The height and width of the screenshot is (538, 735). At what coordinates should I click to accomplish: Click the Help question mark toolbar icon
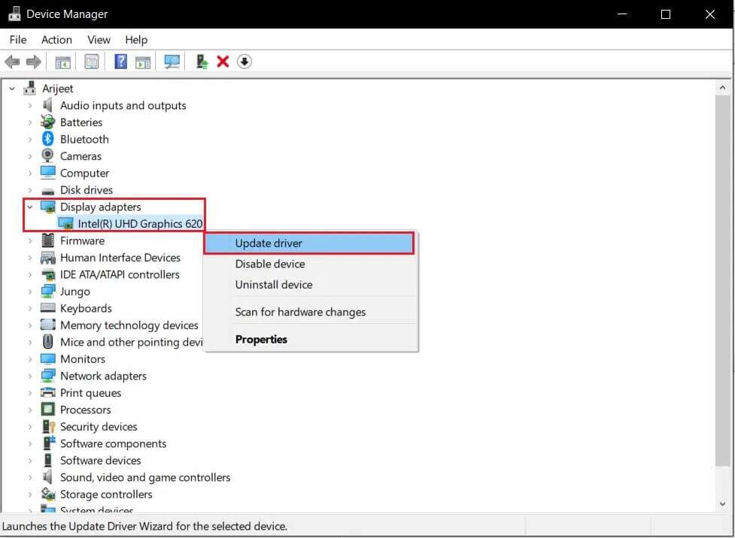click(x=120, y=62)
